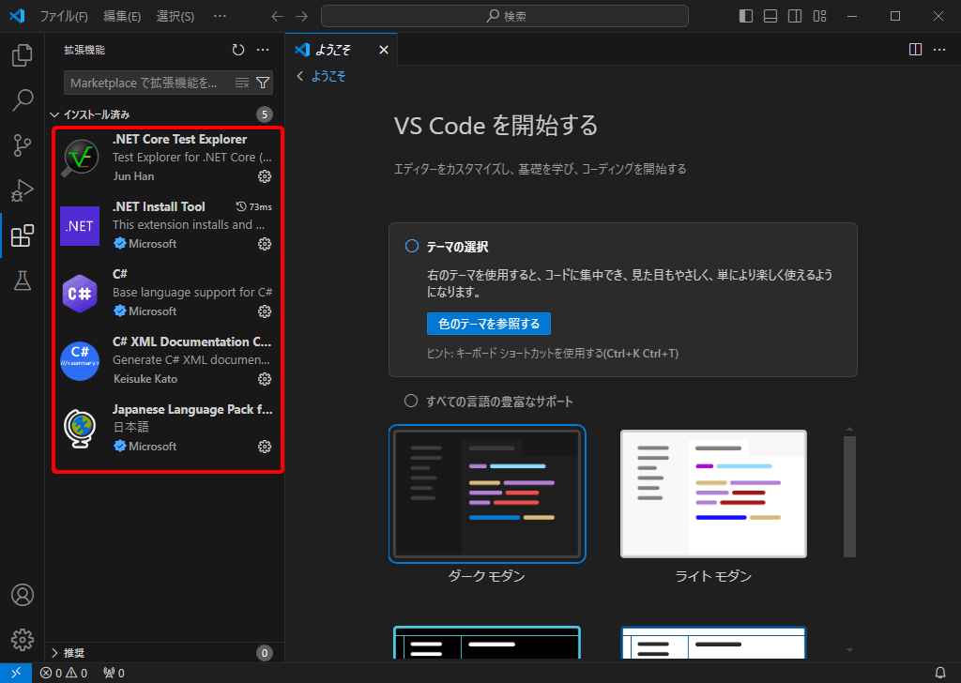Select the テーマの選択 step radio
The height and width of the screenshot is (683, 961).
click(x=412, y=246)
